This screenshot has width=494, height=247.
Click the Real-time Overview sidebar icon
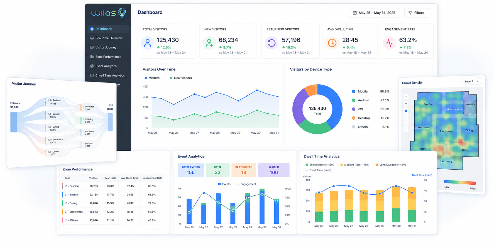(x=92, y=38)
